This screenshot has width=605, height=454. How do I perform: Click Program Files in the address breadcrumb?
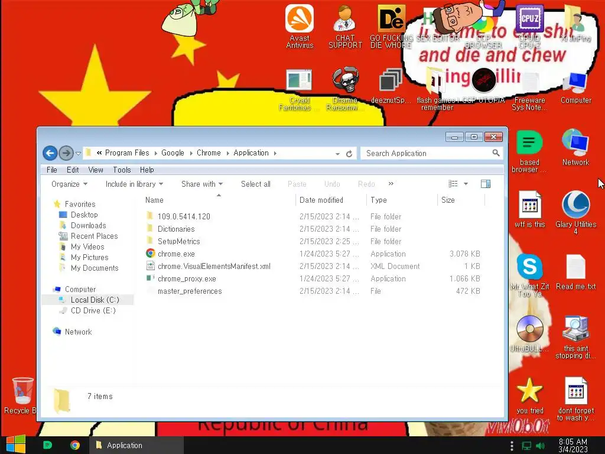[127, 153]
